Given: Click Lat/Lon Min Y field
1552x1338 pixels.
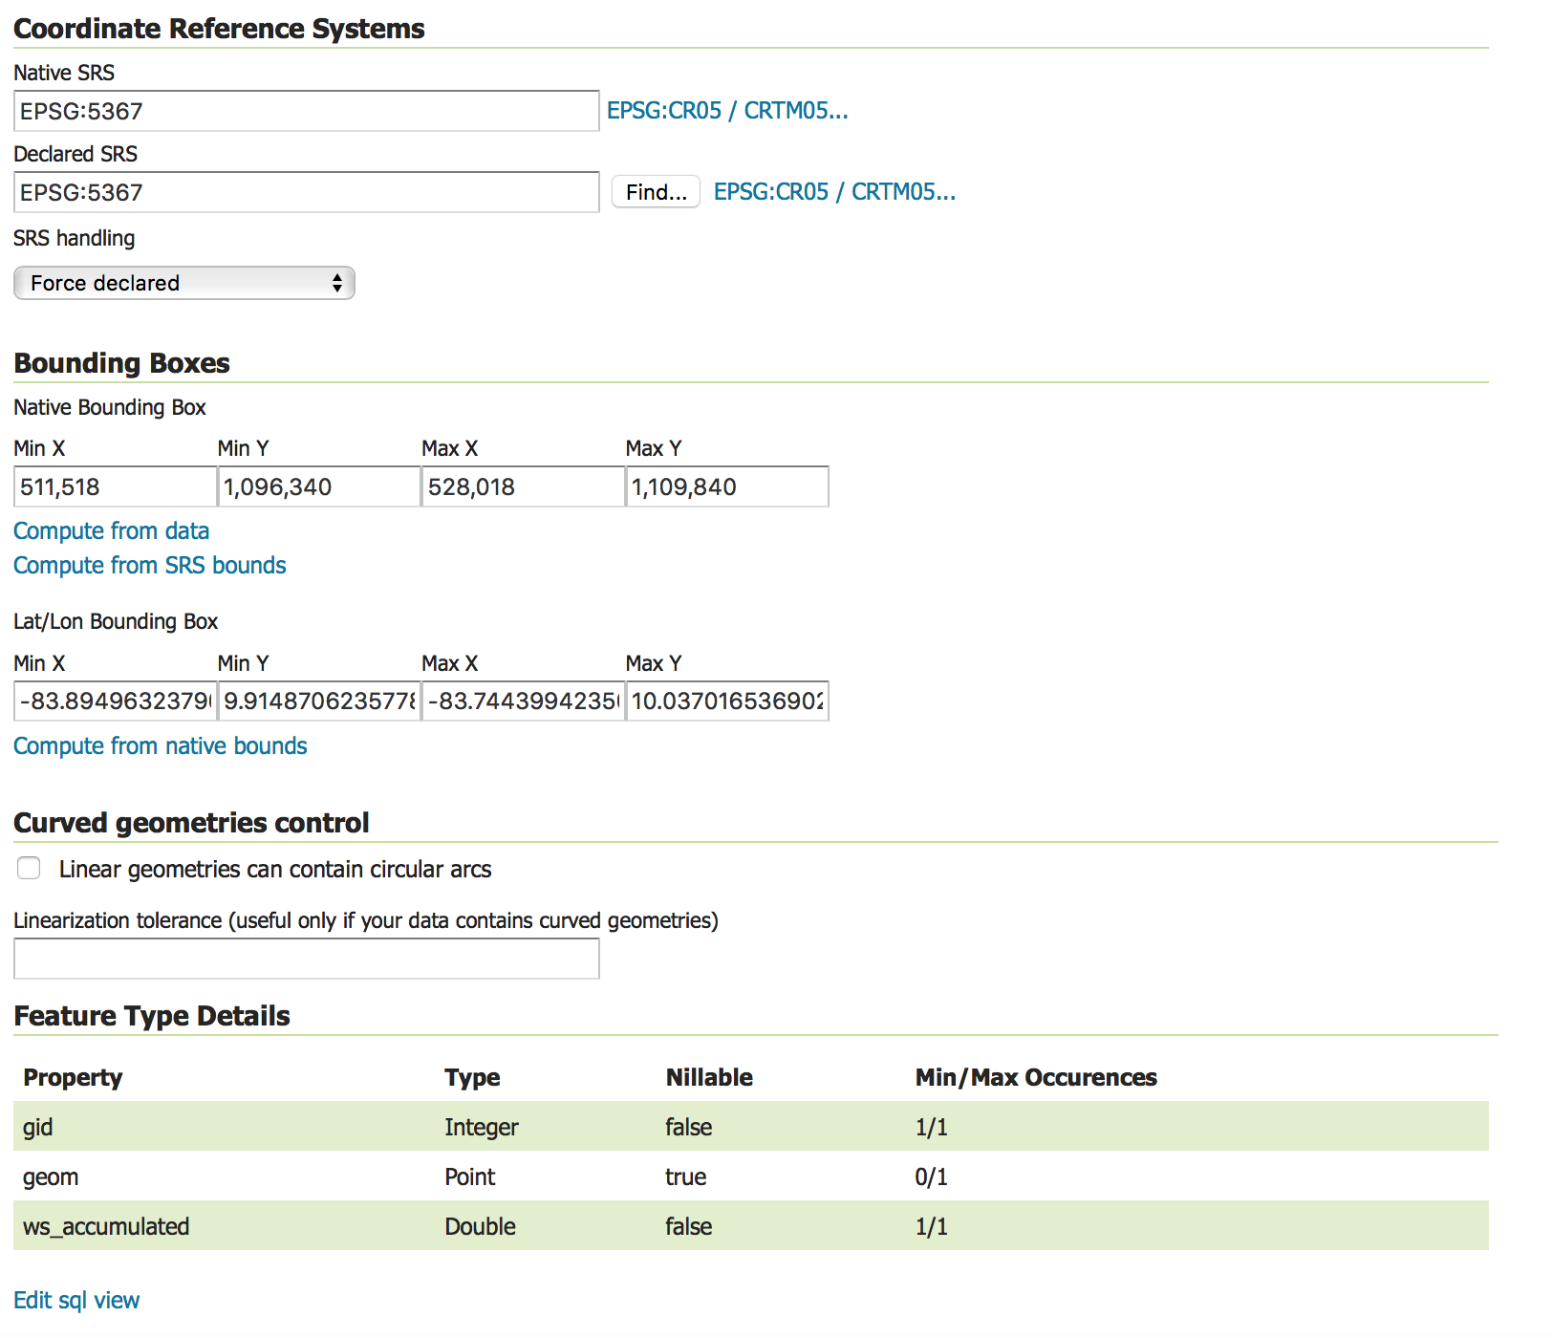Looking at the screenshot, I should (318, 701).
